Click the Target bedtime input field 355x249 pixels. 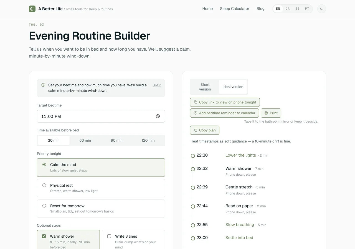101,116
